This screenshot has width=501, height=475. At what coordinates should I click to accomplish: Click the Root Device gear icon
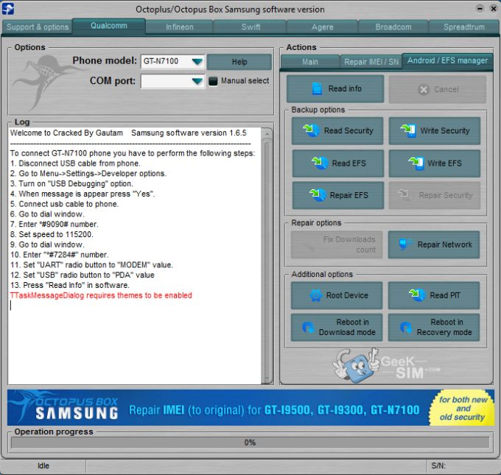click(315, 295)
